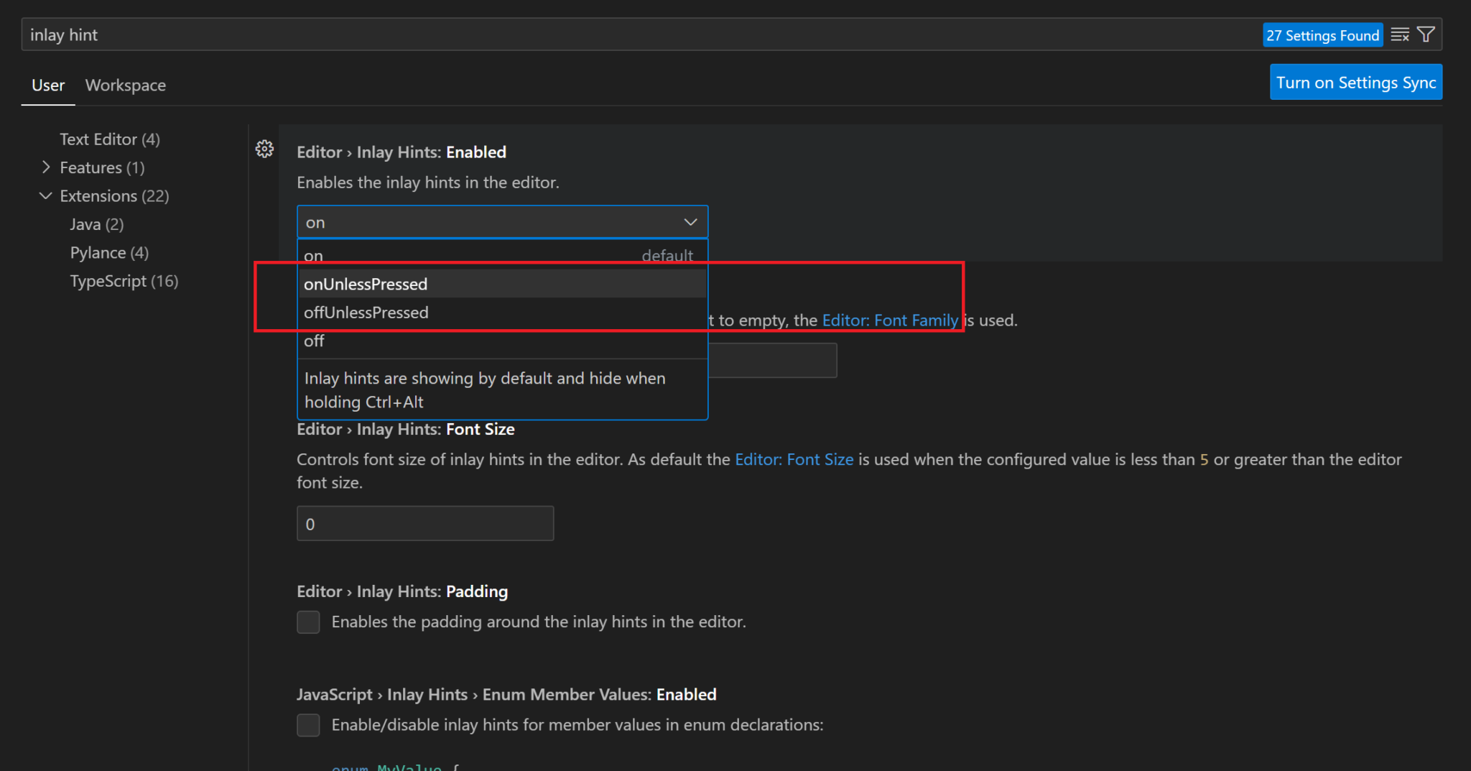The image size is (1471, 771).
Task: Collapse the Extensions section in sidebar
Action: (x=45, y=195)
